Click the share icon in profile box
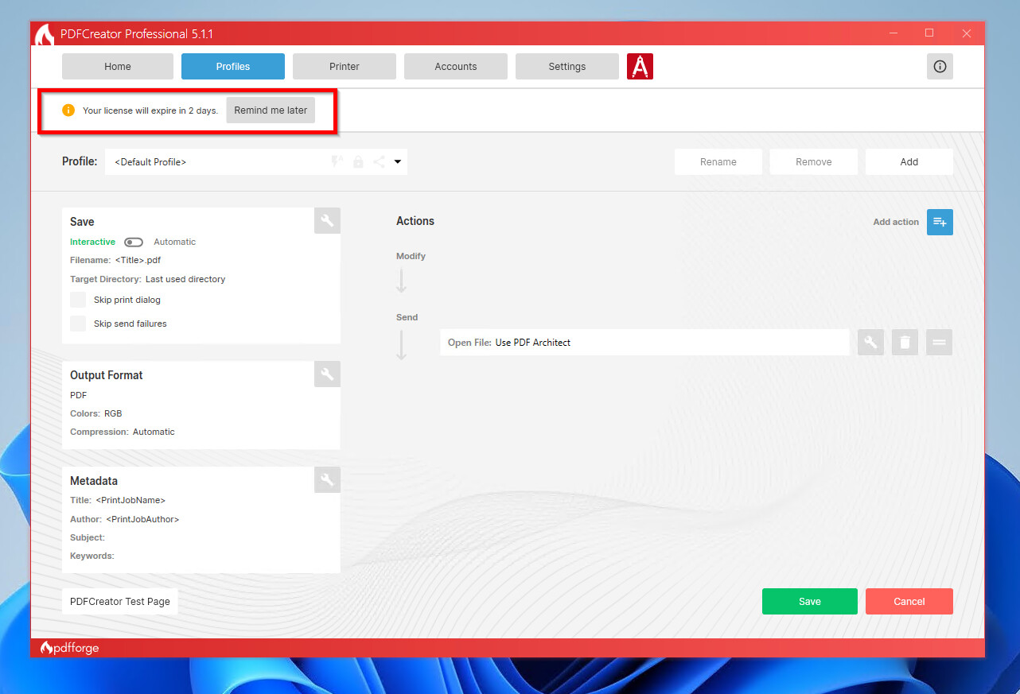Screen dimensions: 1020x694 click(379, 162)
